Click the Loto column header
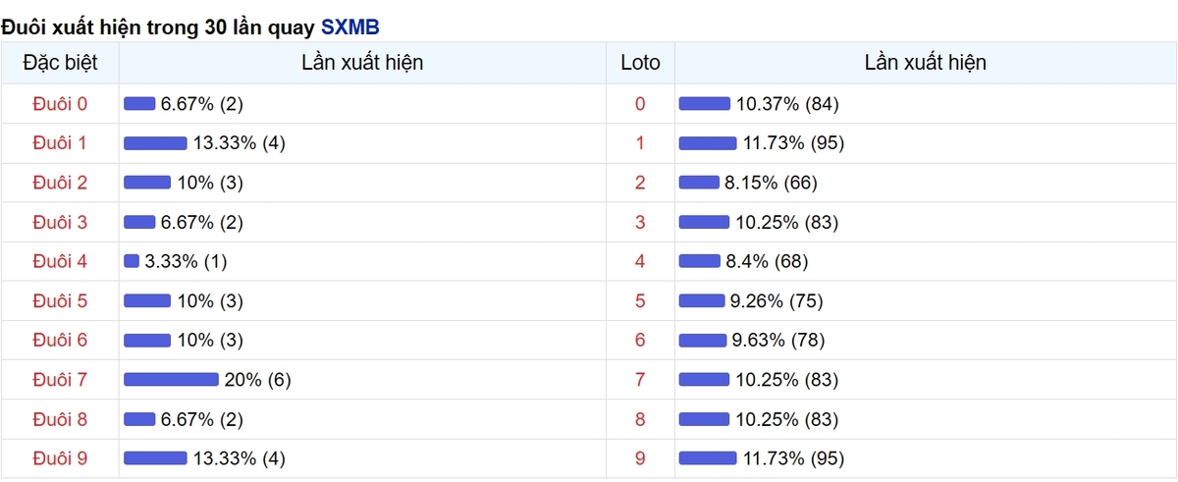 pyautogui.click(x=640, y=63)
